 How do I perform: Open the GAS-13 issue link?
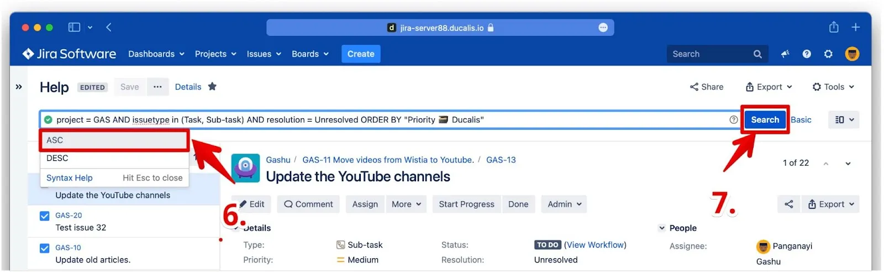pyautogui.click(x=501, y=160)
